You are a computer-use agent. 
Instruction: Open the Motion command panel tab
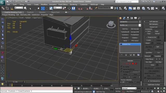[x=132, y=18]
